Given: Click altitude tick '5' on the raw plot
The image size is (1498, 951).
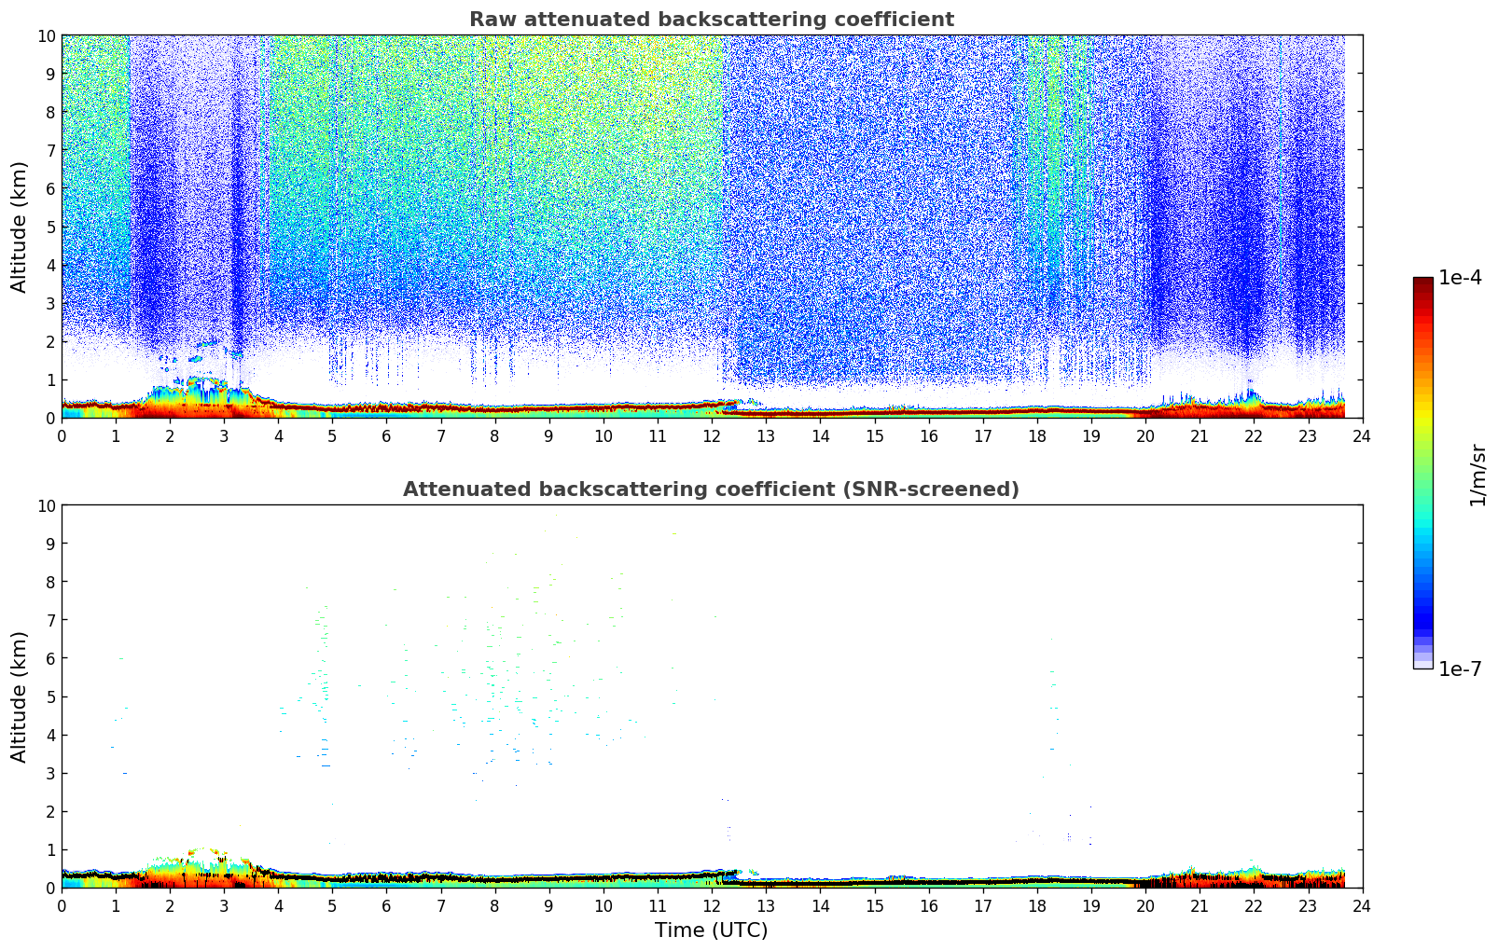Looking at the screenshot, I should tap(51, 227).
